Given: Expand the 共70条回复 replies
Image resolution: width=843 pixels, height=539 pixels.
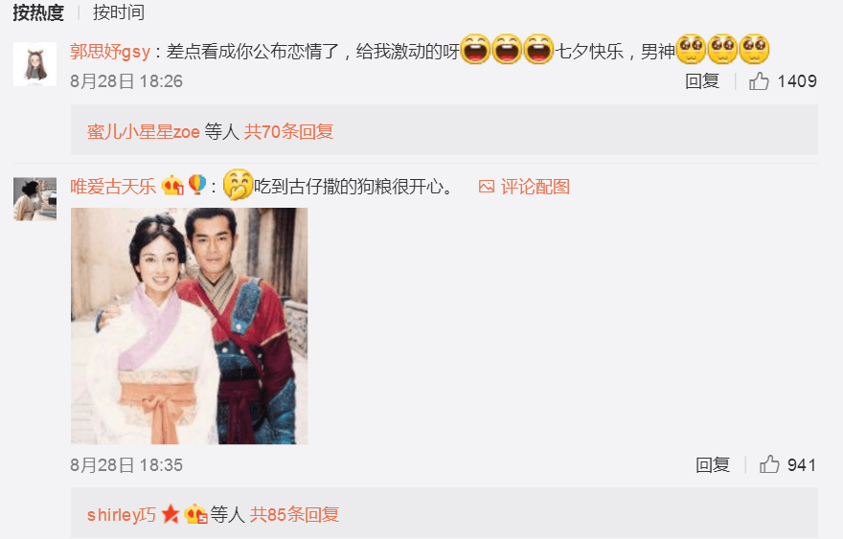Looking at the screenshot, I should coord(288,131).
